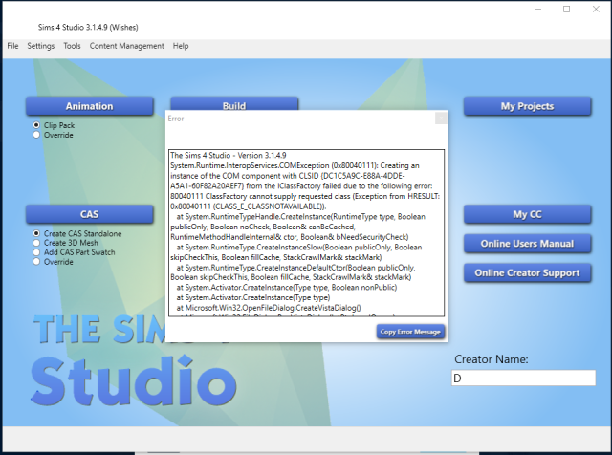Click the Animation button

(89, 106)
